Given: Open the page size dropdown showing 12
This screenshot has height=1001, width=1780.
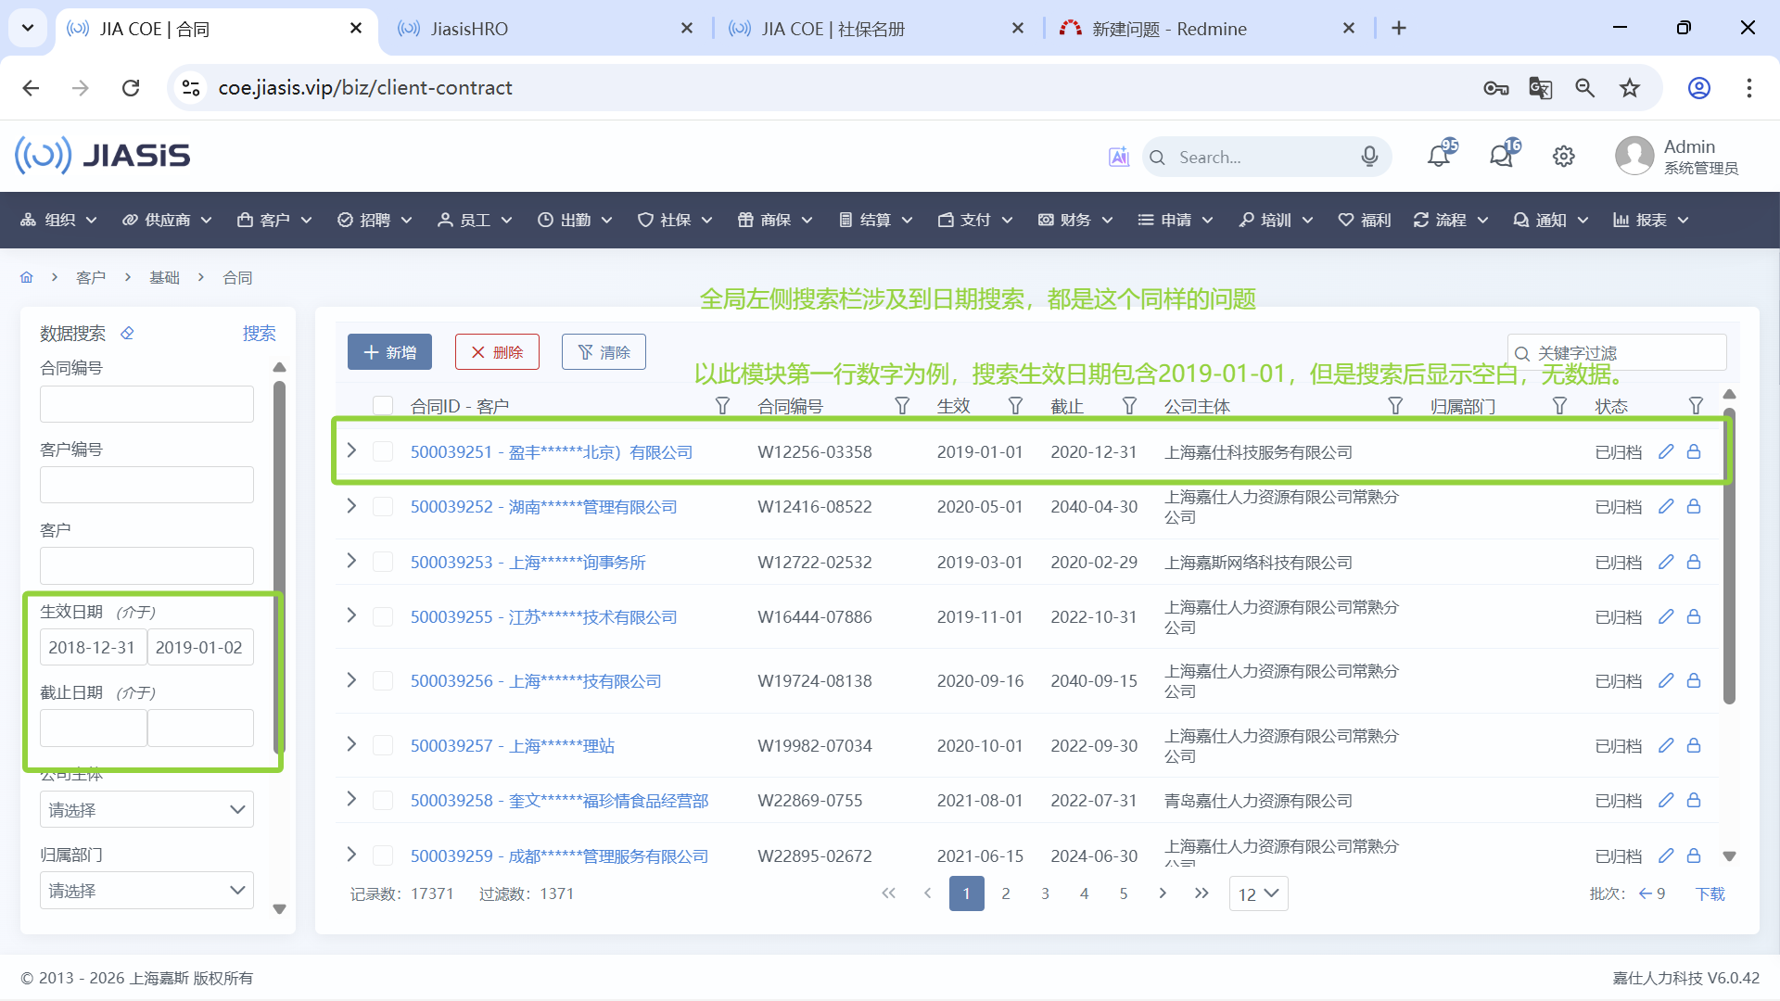Looking at the screenshot, I should pos(1258,893).
